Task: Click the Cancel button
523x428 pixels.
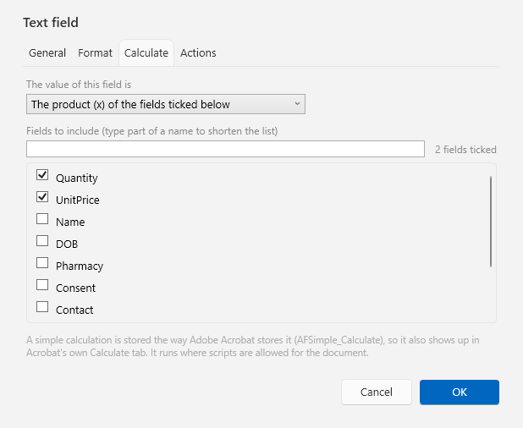Action: coord(377,392)
